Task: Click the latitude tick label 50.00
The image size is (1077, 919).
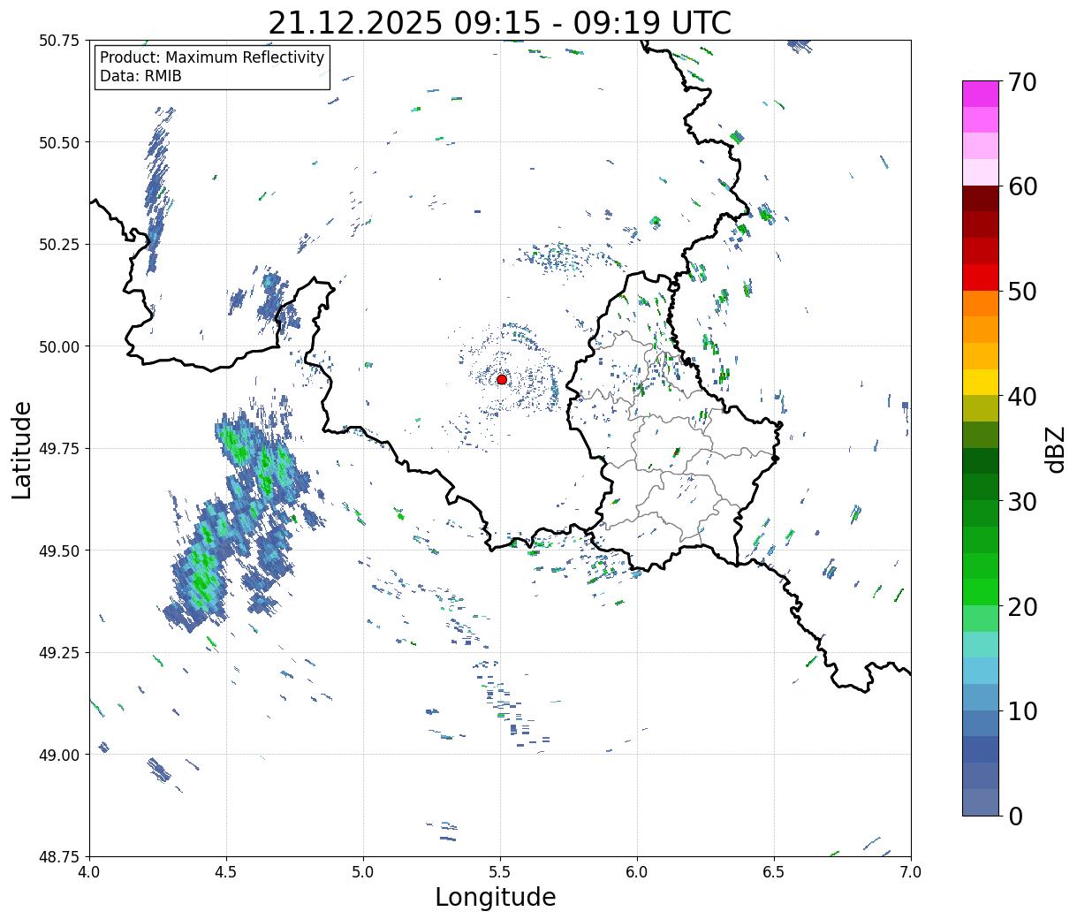Action: point(59,347)
